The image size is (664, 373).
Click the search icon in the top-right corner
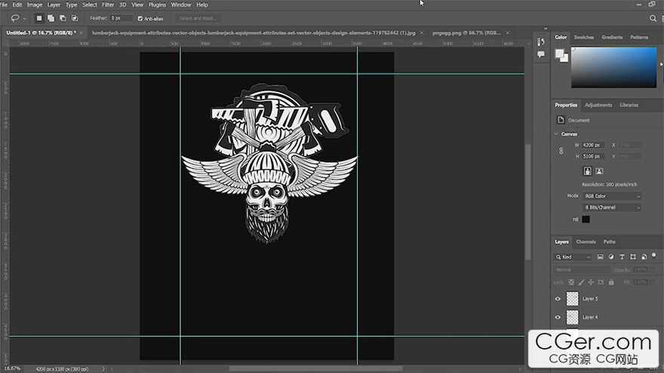[x=653, y=17]
